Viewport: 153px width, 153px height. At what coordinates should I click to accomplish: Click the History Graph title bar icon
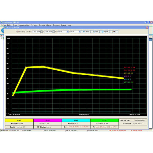click(x=6, y=28)
